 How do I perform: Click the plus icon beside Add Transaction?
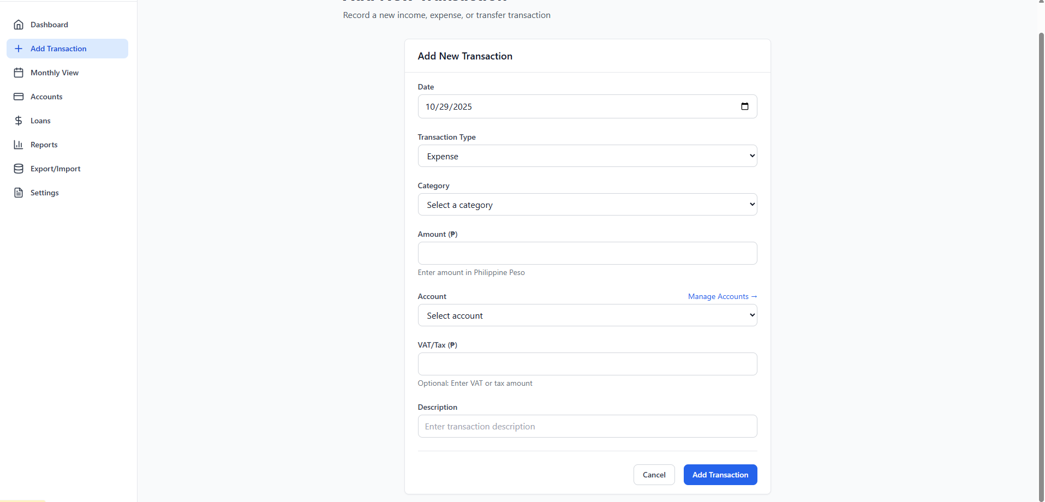tap(19, 49)
